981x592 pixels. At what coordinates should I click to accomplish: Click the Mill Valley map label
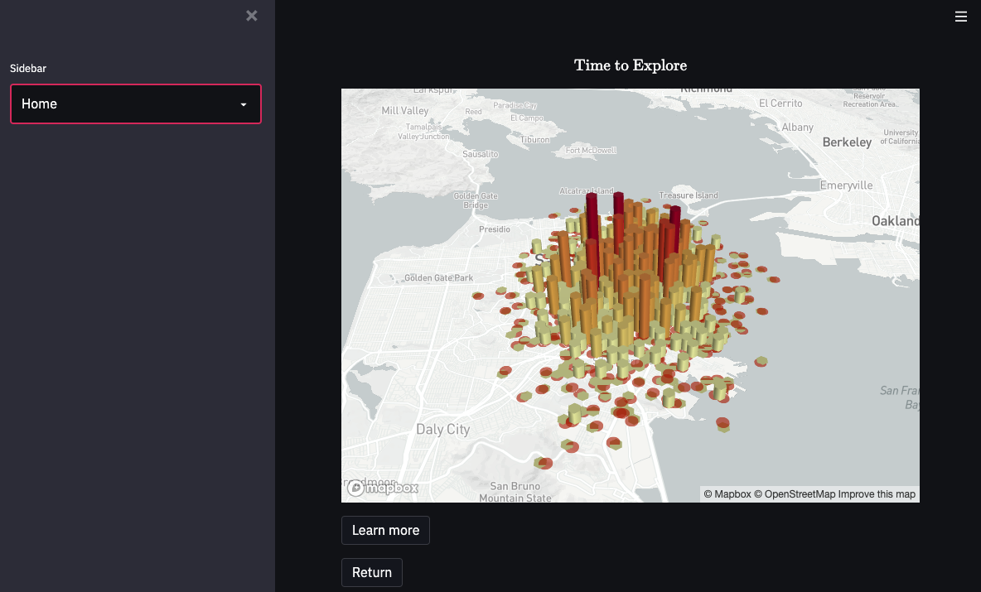point(405,111)
